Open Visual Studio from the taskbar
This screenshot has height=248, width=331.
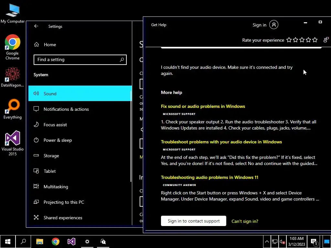[x=71, y=242]
